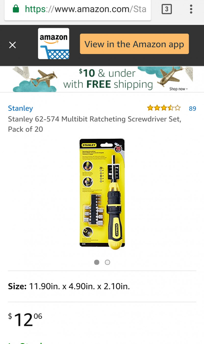Select the first image carousel dot

[x=97, y=262]
